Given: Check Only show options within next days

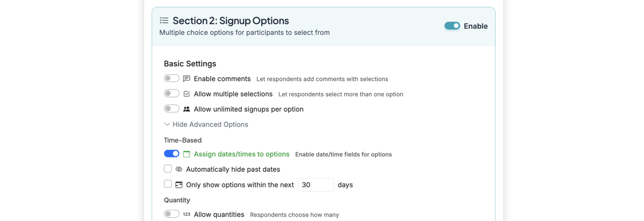Looking at the screenshot, I should point(168,184).
